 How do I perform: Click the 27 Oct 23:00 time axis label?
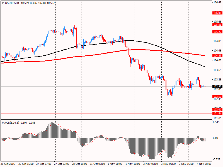[62, 164]
